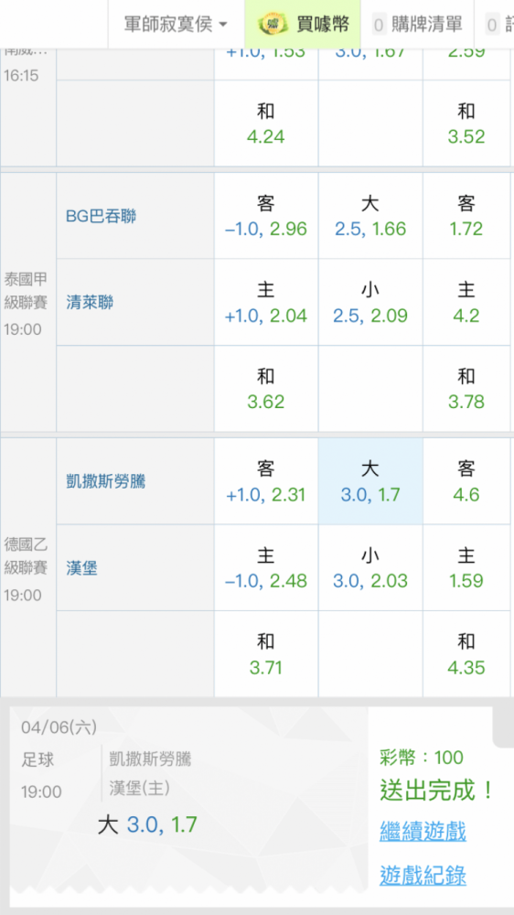This screenshot has height=915, width=514.
Task: Pick 主 +1.0, 2.04 handicap bet
Action: tap(266, 302)
